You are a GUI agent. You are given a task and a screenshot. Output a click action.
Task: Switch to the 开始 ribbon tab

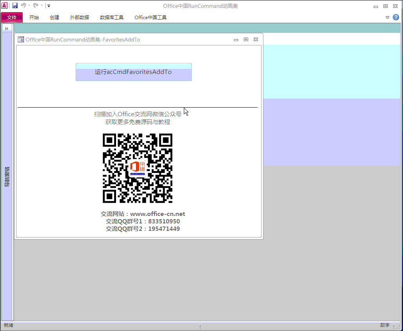(x=34, y=18)
